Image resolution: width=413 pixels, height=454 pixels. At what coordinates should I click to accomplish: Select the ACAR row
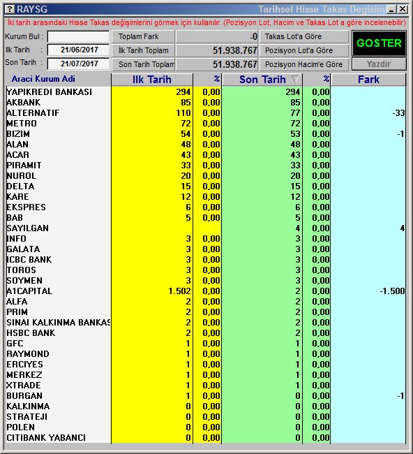click(x=206, y=155)
